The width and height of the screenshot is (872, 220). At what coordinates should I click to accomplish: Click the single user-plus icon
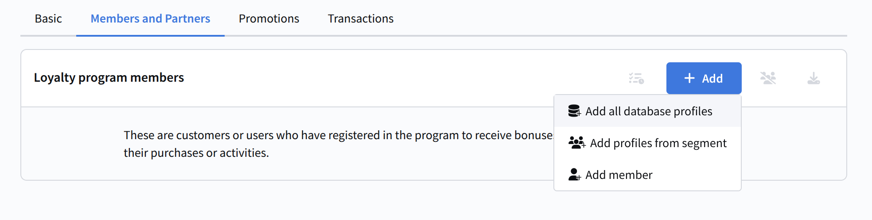tap(574, 174)
